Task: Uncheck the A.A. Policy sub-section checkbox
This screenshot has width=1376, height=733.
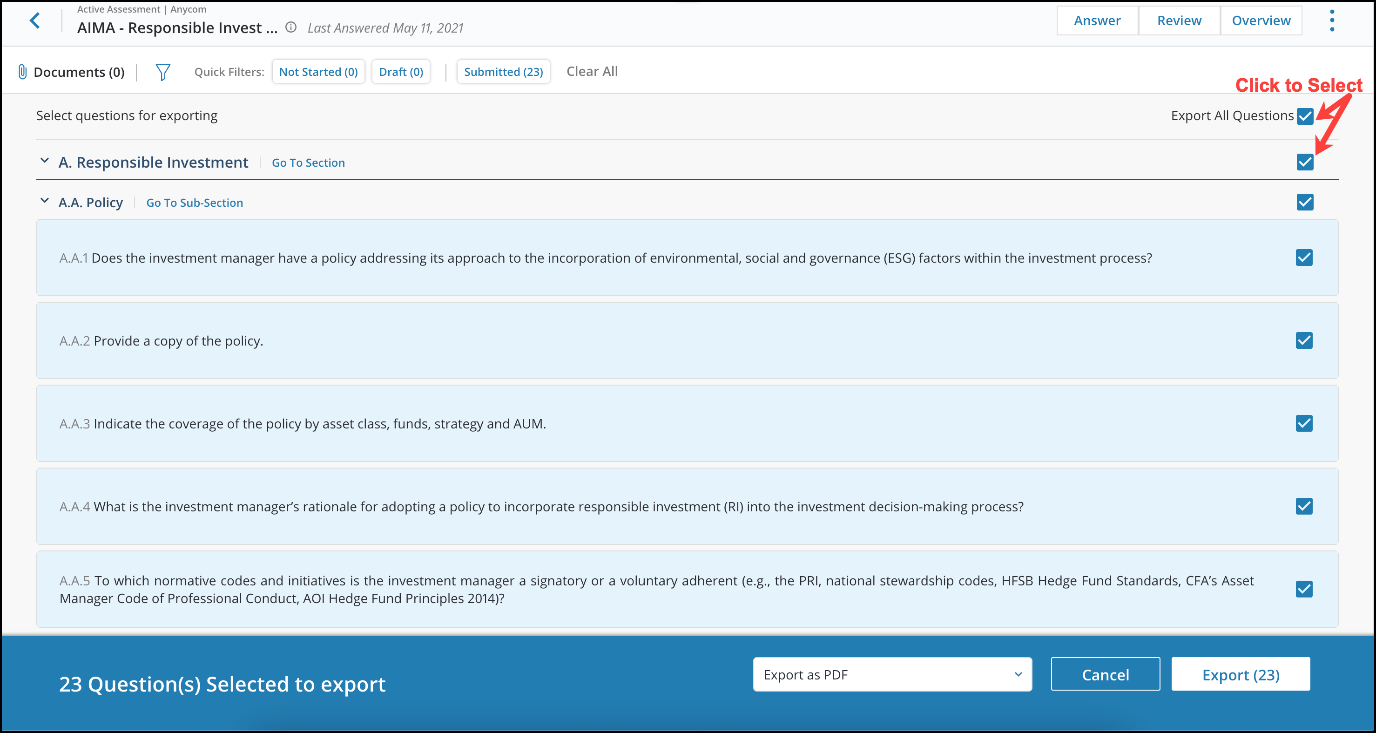Action: tap(1305, 202)
